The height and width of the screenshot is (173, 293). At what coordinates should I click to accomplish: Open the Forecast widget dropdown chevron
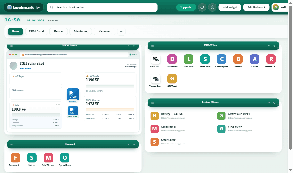[x=128, y=144]
